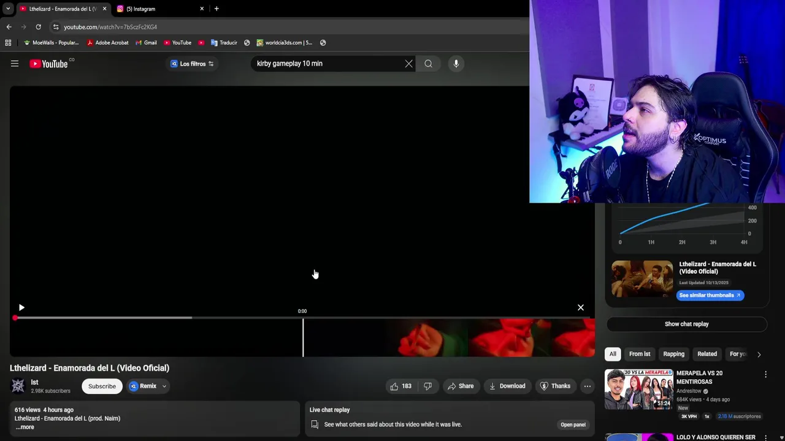Screen dimensions: 785x441
Task: Open the lst channel avatar
Action: [18, 386]
